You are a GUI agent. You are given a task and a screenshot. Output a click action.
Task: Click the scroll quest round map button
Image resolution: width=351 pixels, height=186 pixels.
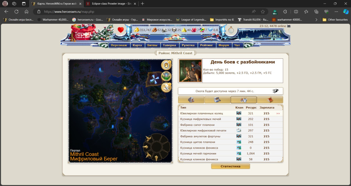(166, 88)
